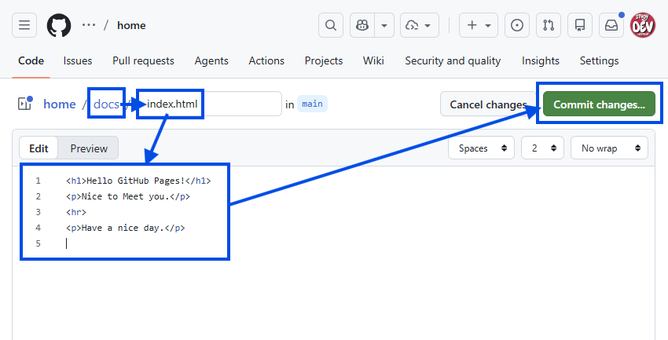The height and width of the screenshot is (340, 668).
Task: Open the search magnifier button
Action: (331, 25)
